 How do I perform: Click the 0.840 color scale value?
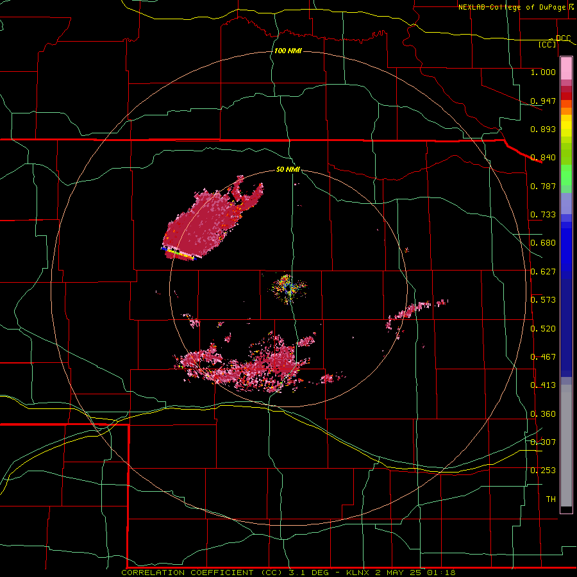[x=543, y=158]
